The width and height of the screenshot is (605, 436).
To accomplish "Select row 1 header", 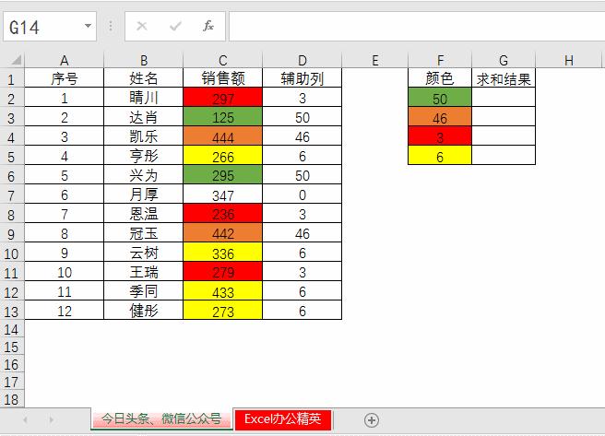I will (12, 79).
